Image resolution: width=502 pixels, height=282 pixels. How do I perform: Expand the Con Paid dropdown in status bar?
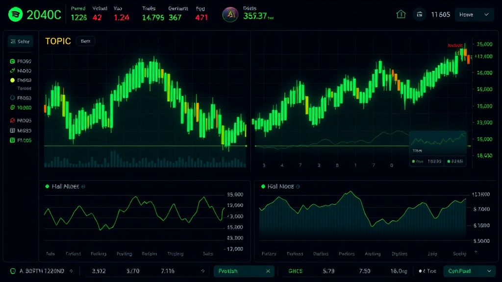point(469,271)
